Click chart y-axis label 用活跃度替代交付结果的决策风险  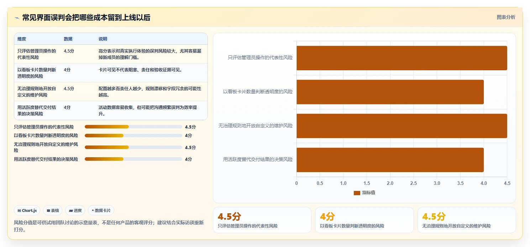pos(258,159)
